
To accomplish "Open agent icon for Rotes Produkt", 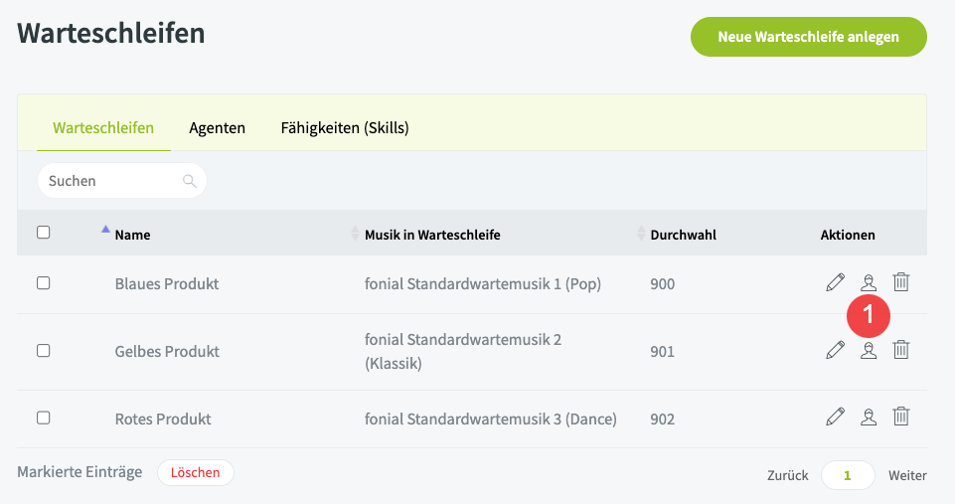I will point(869,418).
